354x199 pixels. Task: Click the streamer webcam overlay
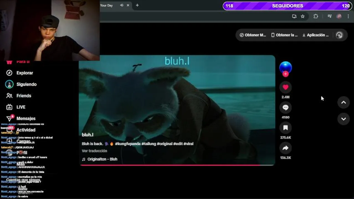[x=50, y=30]
